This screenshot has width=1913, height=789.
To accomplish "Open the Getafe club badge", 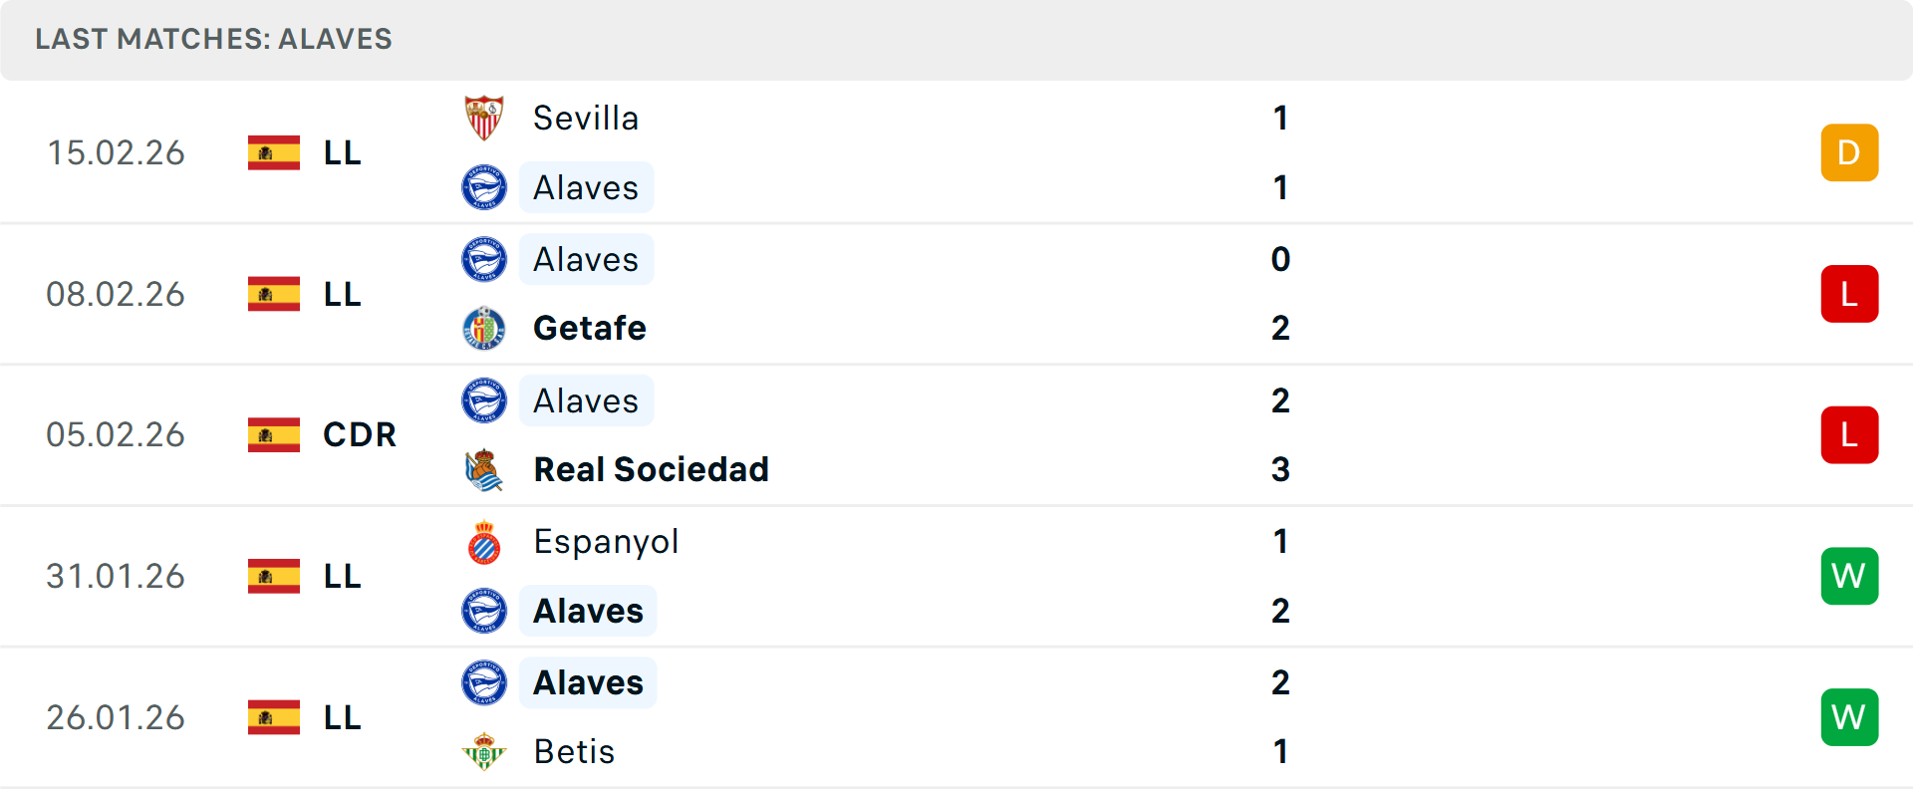I will [x=485, y=328].
